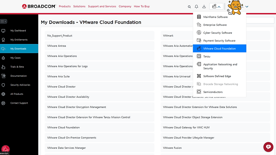
Task: Open My Cases in the sidebar
Action: click(19, 58)
